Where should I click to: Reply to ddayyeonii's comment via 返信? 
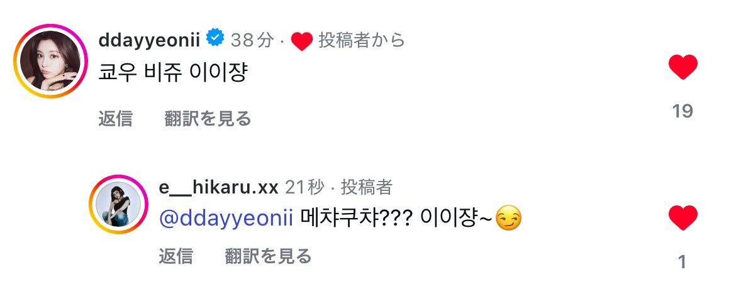coord(116,119)
